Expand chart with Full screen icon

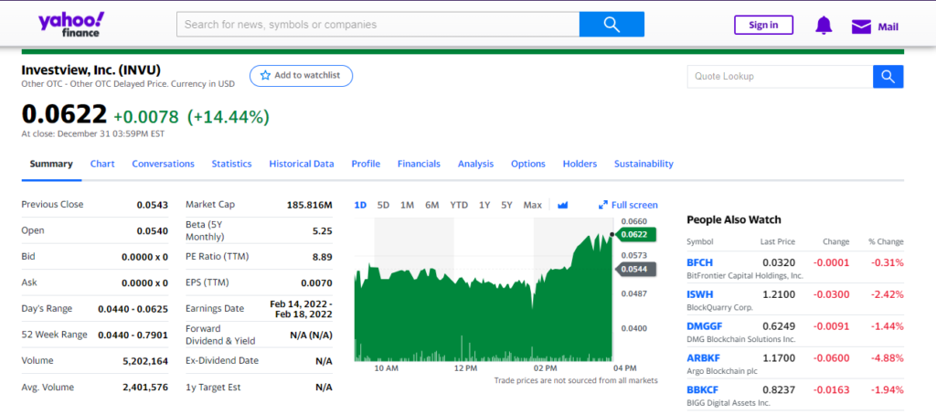coord(603,205)
